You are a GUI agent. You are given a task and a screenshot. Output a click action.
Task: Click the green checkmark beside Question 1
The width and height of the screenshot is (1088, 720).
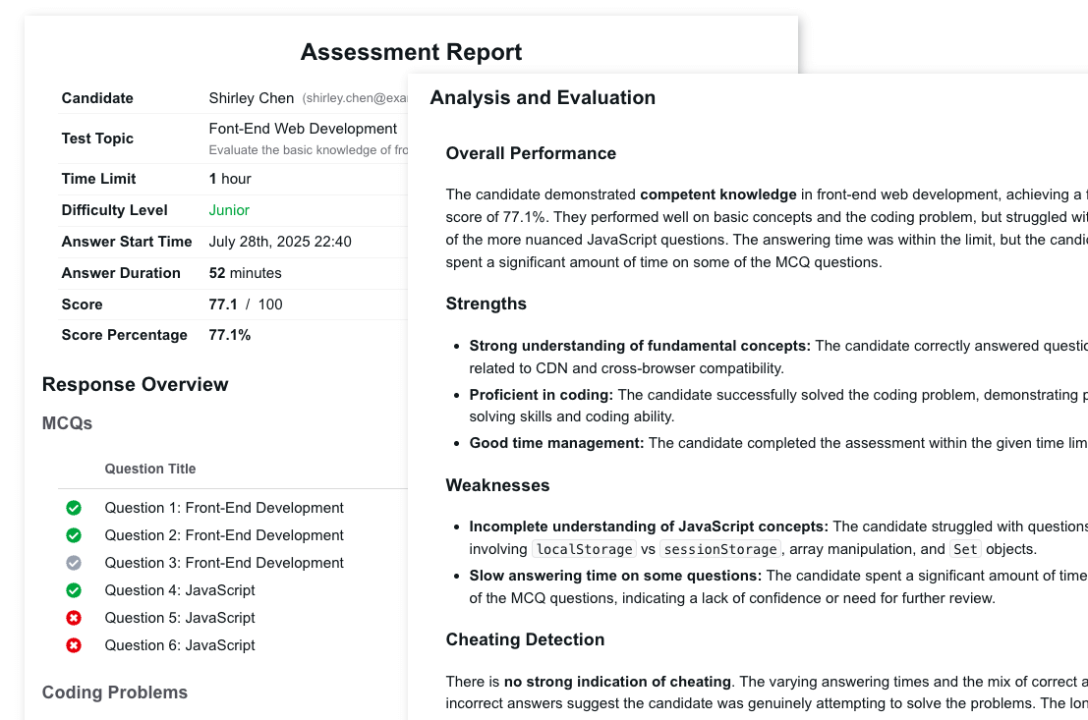pyautogui.click(x=73, y=508)
